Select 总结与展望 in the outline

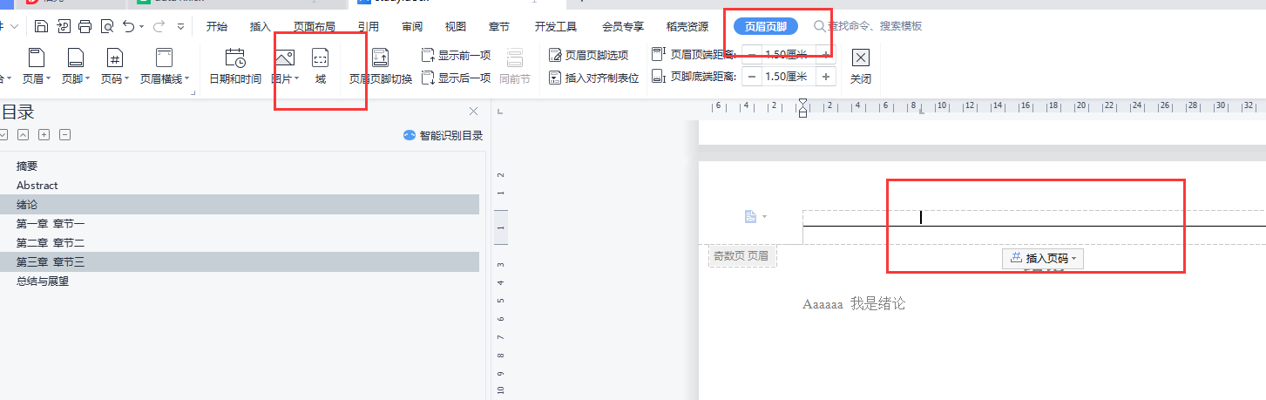click(x=240, y=281)
